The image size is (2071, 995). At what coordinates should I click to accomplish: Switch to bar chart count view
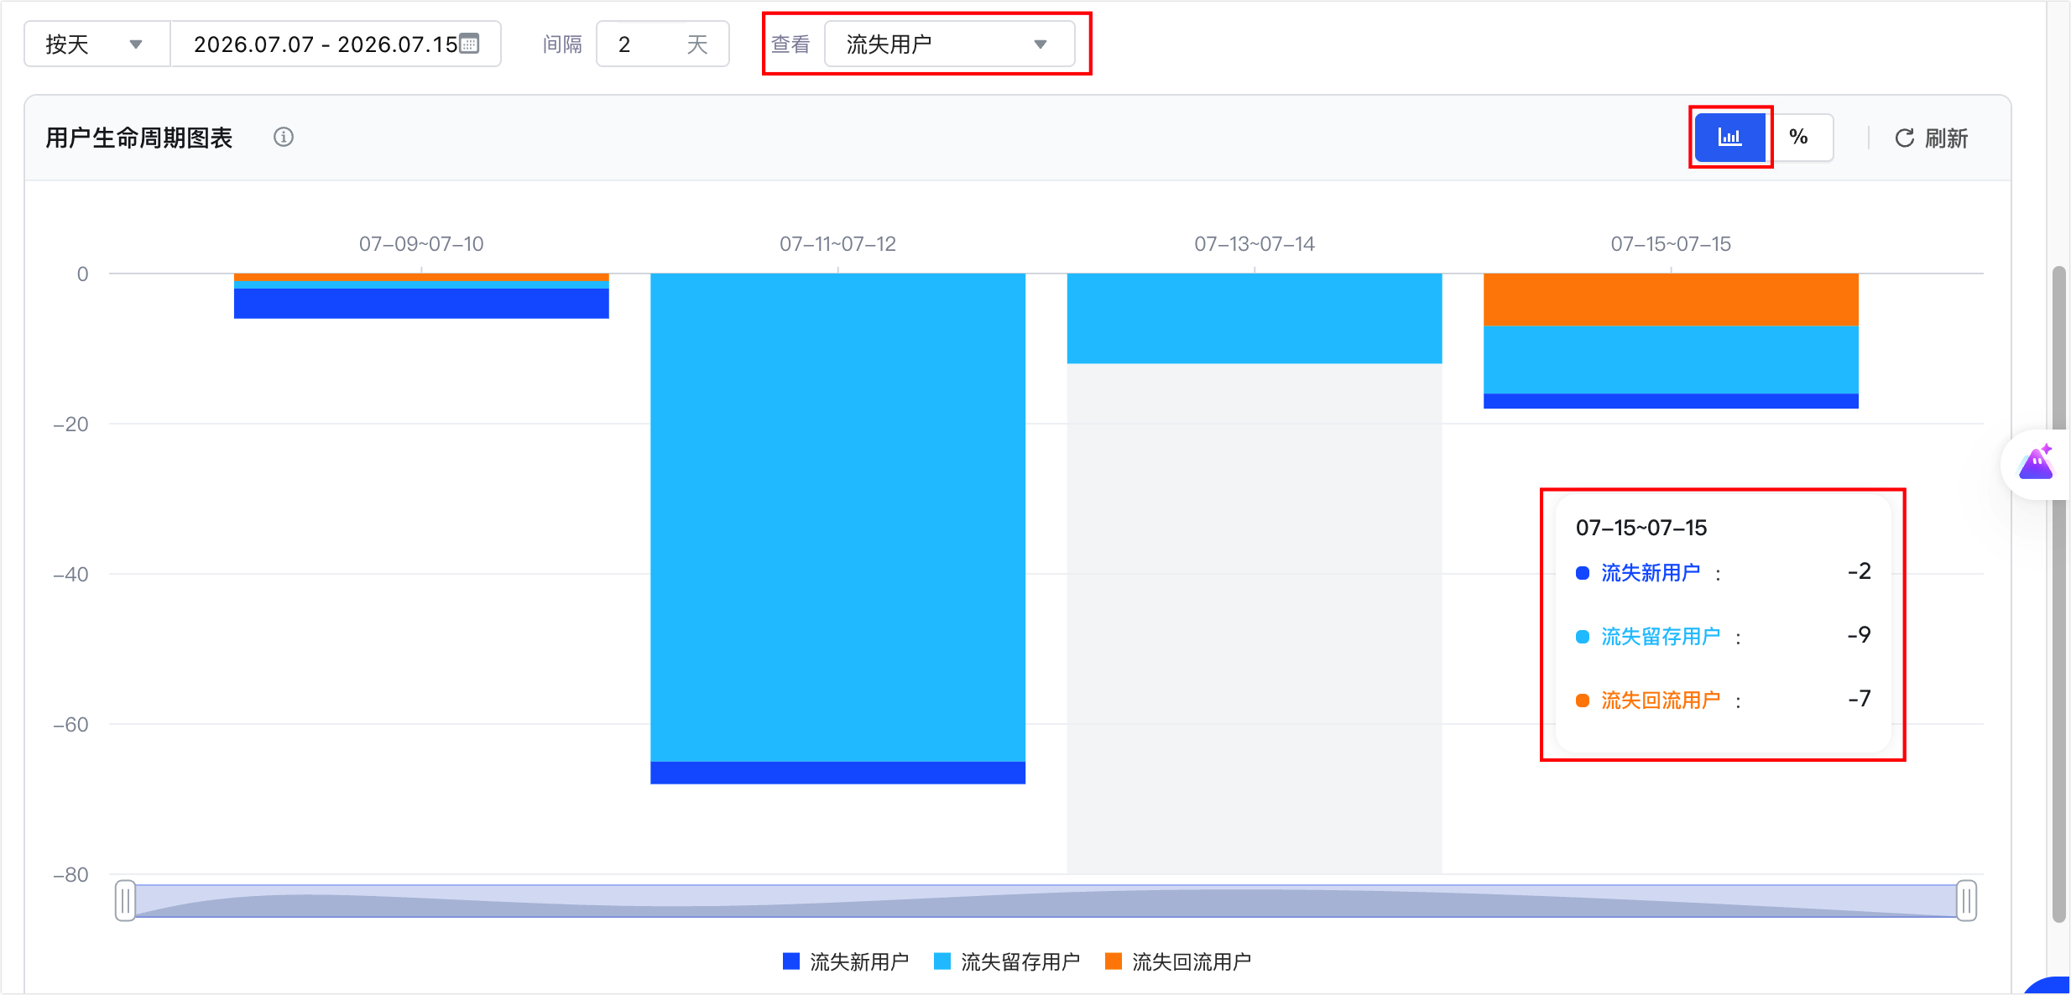(1730, 137)
